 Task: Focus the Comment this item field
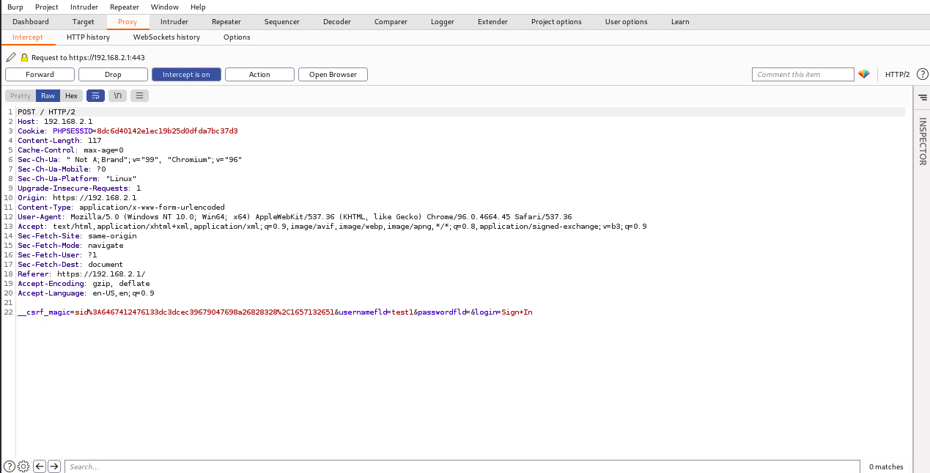[802, 74]
